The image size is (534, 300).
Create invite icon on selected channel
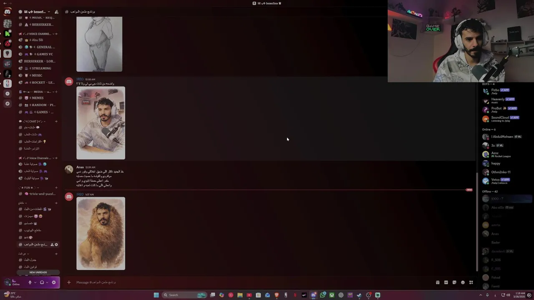(x=52, y=245)
